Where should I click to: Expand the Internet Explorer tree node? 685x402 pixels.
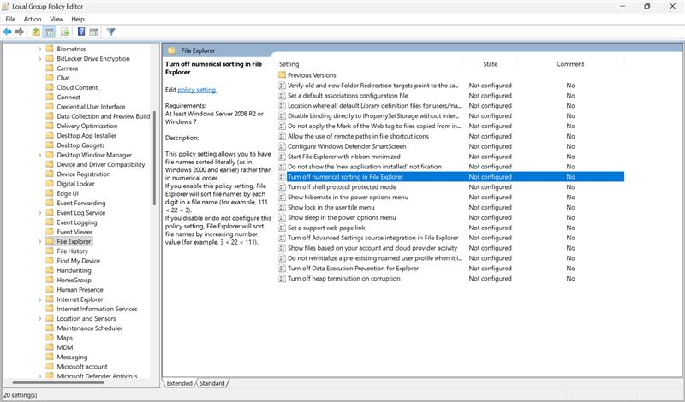39,299
